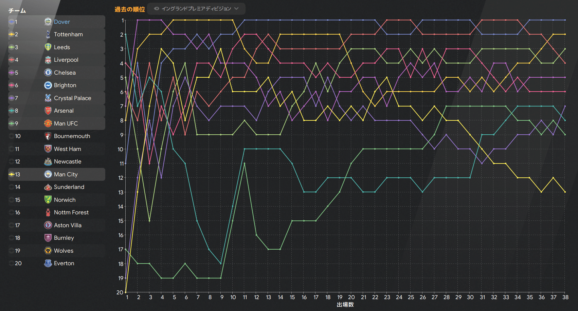Click the Dover club badge
This screenshot has width=578, height=311.
(48, 22)
